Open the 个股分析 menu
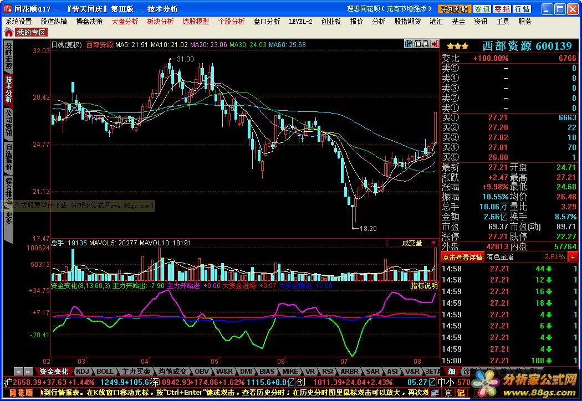Screen dimensions: 582x401 (231, 22)
